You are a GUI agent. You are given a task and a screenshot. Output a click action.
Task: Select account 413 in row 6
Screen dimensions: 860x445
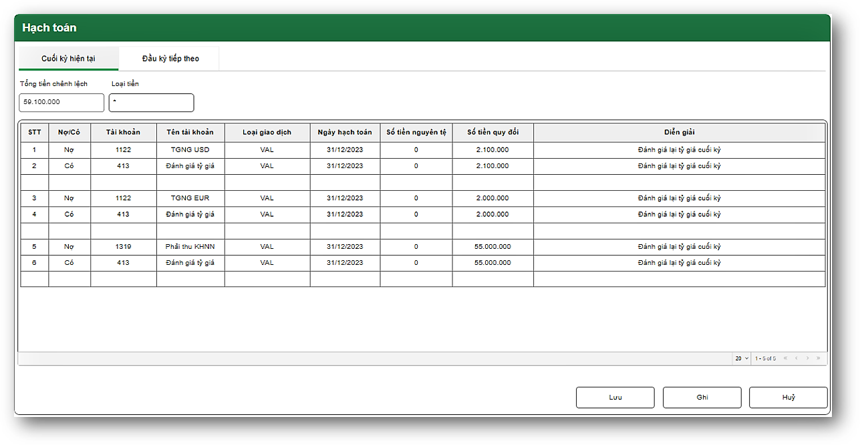[x=124, y=263]
